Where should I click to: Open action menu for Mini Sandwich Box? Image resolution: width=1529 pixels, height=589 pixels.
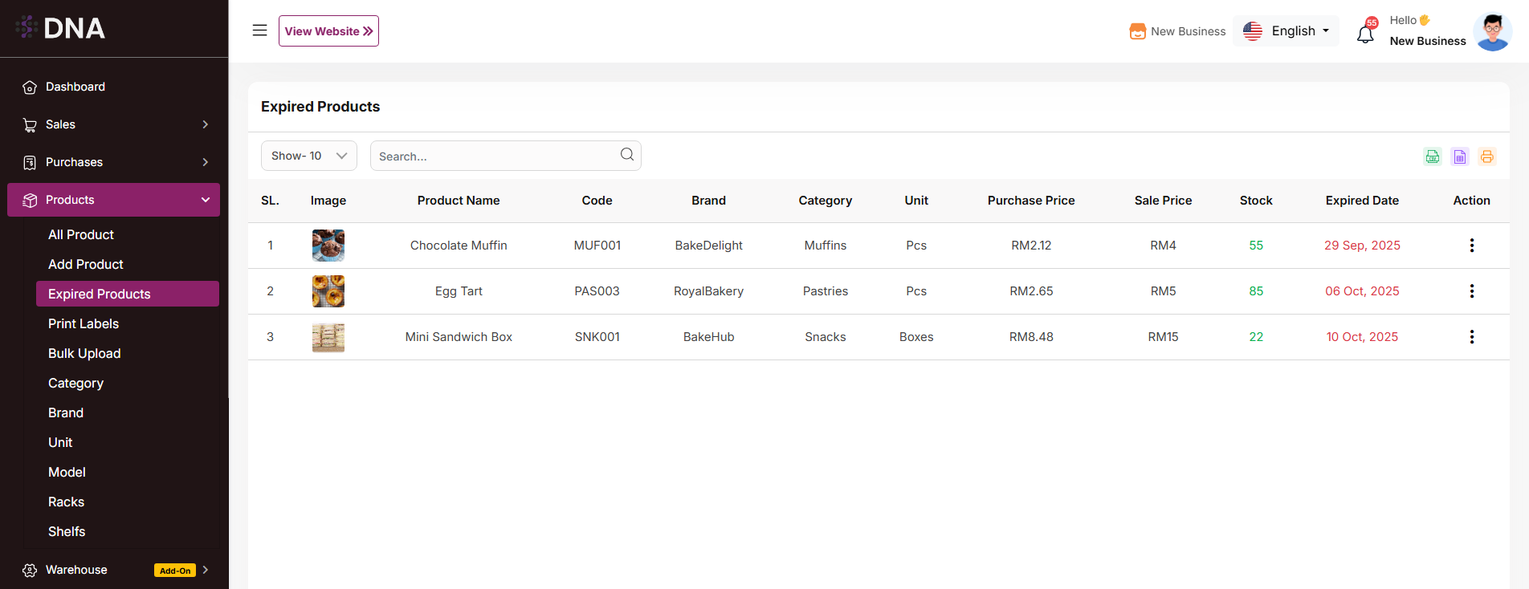(x=1471, y=337)
